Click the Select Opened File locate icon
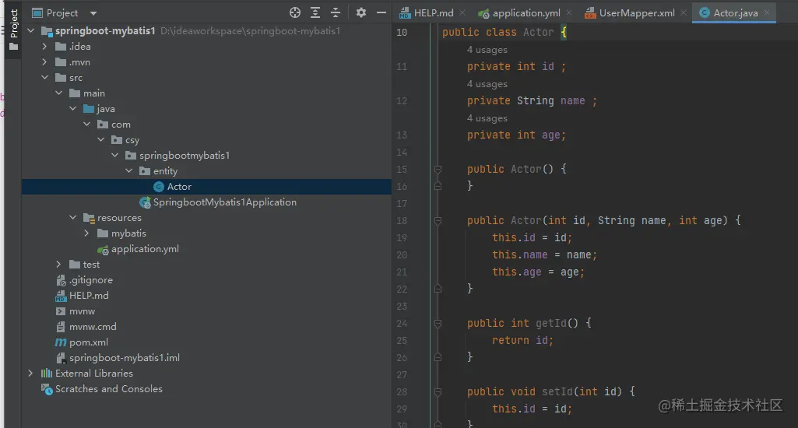Image resolution: width=798 pixels, height=428 pixels. (294, 12)
